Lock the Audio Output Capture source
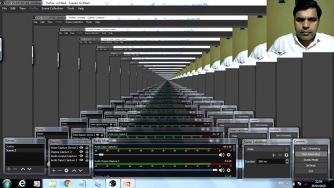The width and height of the screenshot is (334, 188). [x=87, y=156]
